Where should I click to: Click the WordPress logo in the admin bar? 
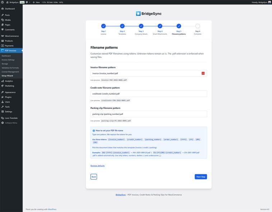point(3,2)
